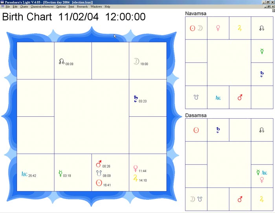
Task: Click the Sun glyph in Navamsa chart
Action: (x=192, y=28)
